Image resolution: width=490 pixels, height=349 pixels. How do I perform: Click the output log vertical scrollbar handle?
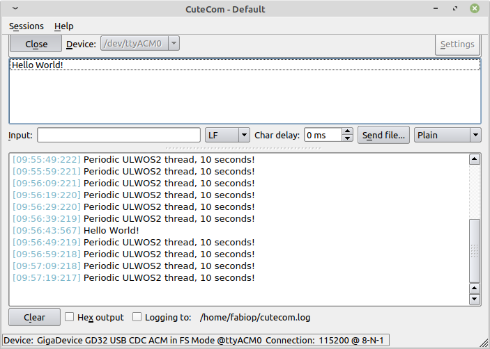click(x=475, y=250)
